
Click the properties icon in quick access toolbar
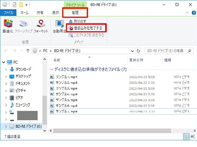[x=15, y=5]
